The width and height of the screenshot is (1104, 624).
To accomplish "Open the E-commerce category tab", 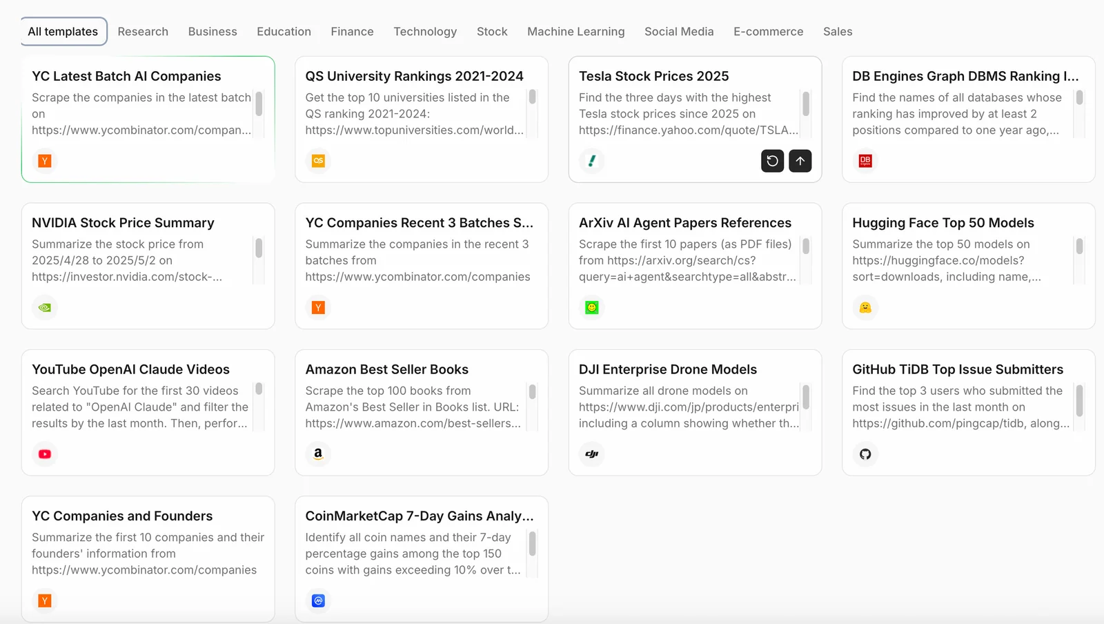I will pos(768,32).
